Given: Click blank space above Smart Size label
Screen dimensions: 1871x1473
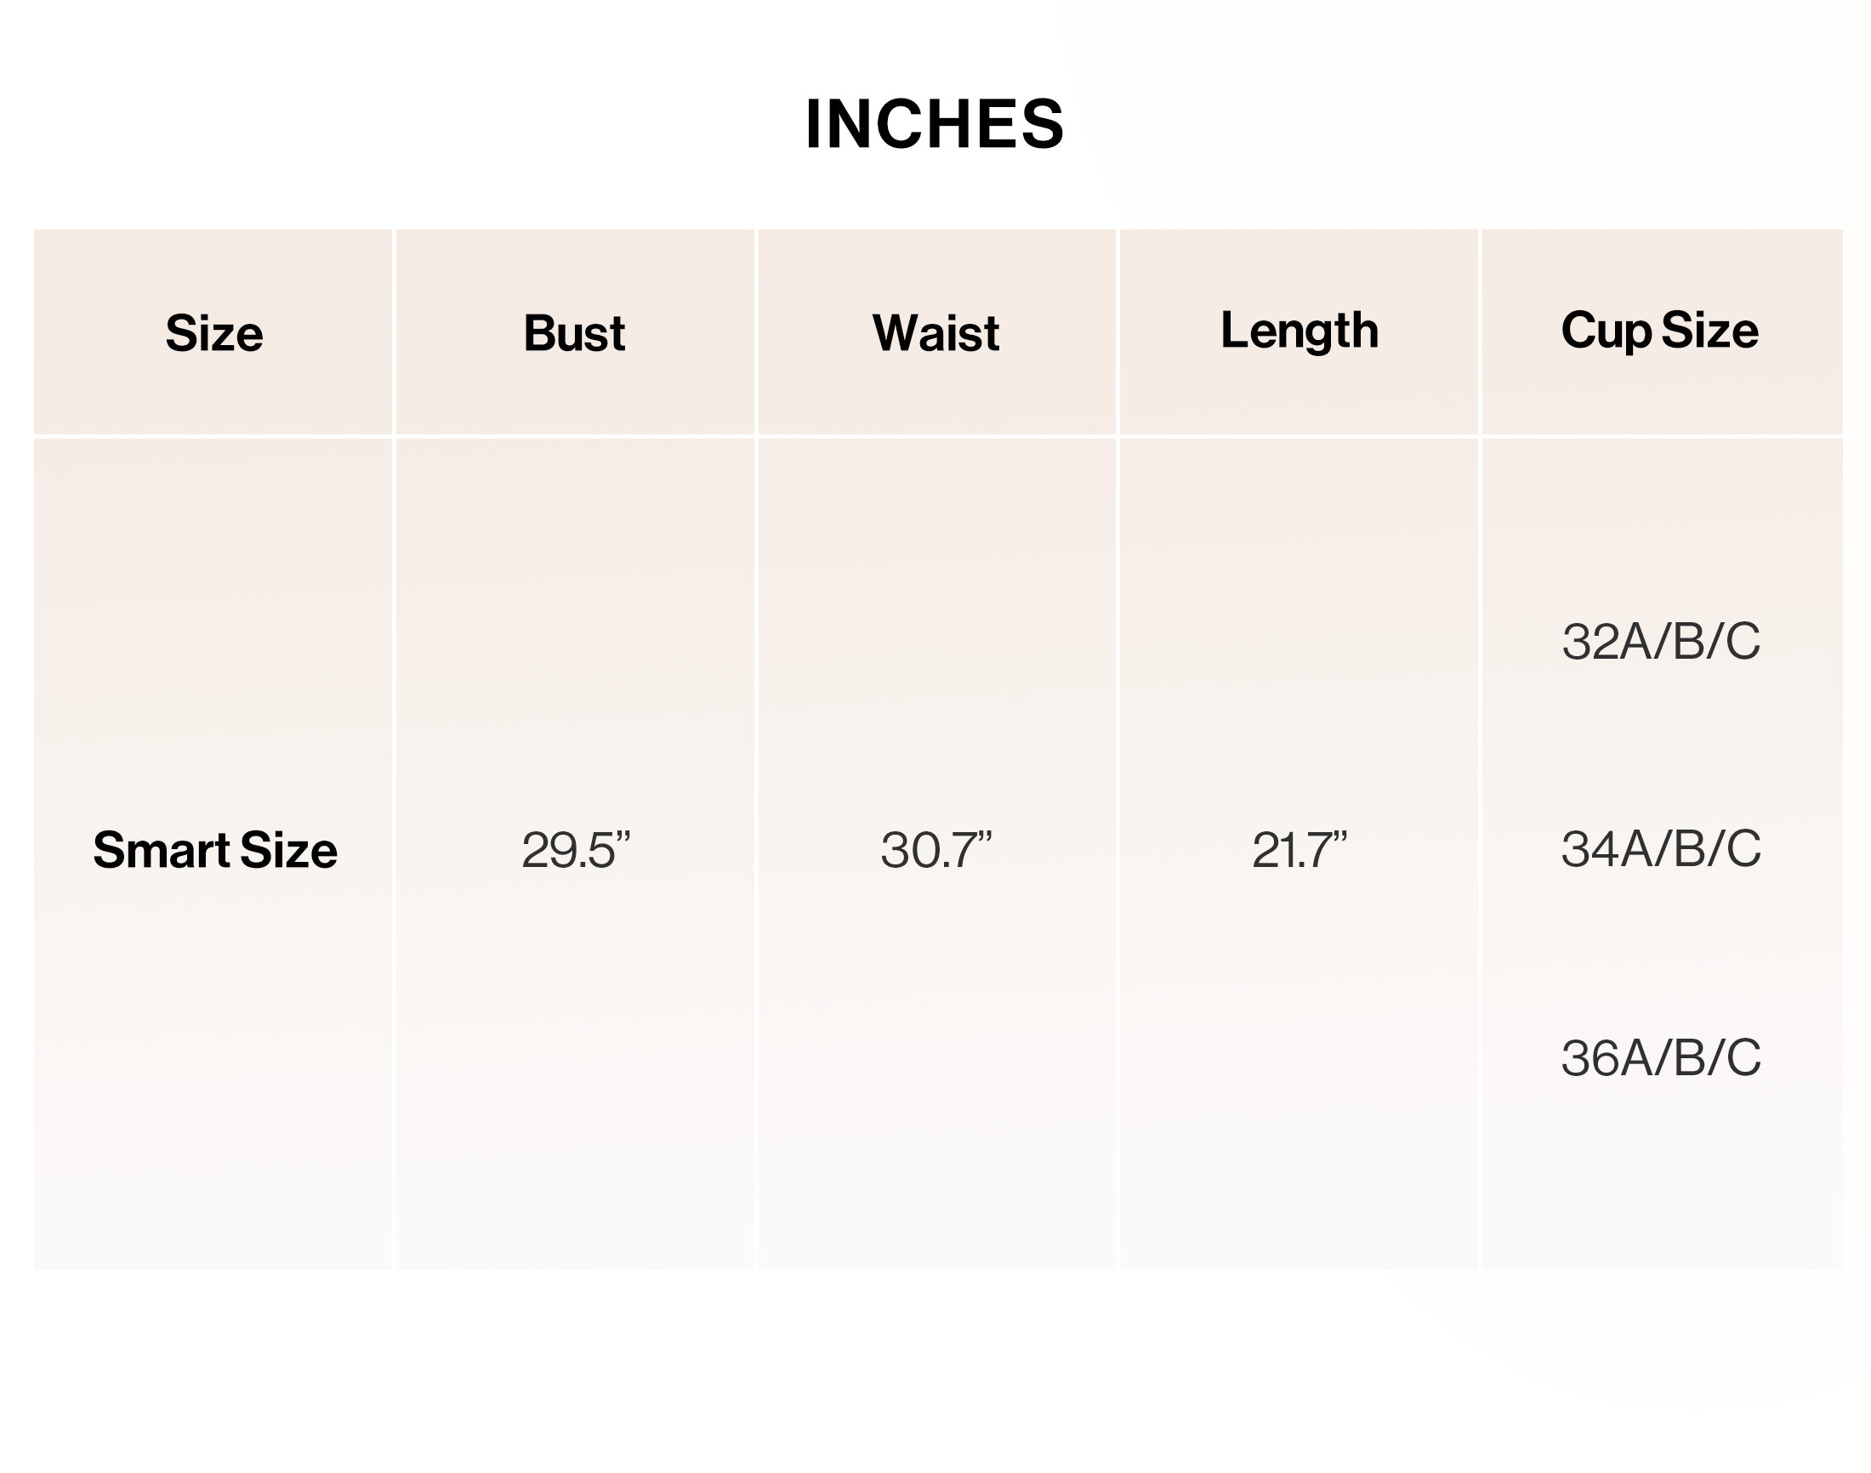Looking at the screenshot, I should [213, 630].
